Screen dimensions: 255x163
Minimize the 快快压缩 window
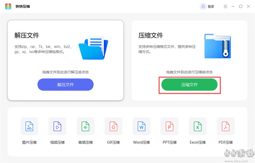[x=233, y=6]
